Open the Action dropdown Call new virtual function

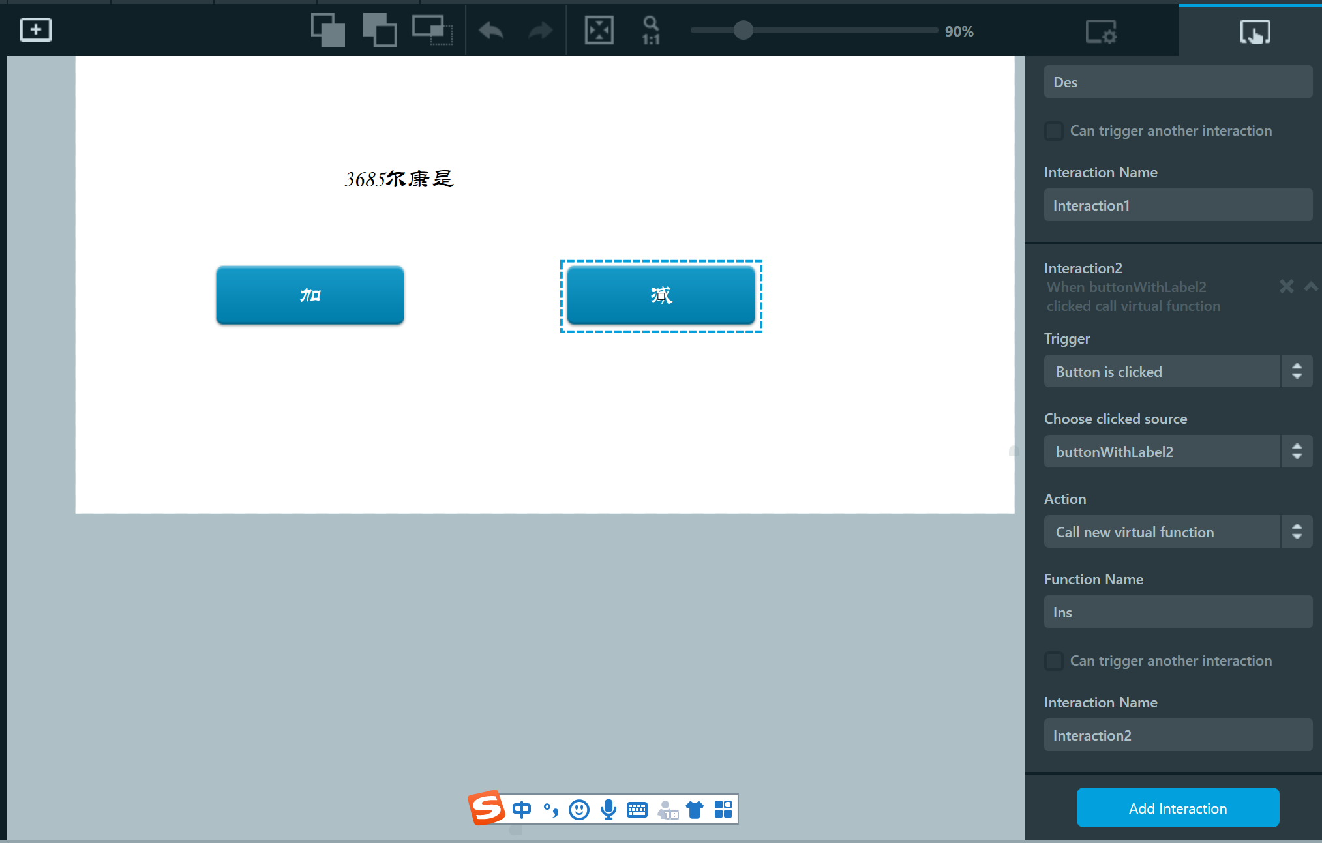pos(1177,531)
